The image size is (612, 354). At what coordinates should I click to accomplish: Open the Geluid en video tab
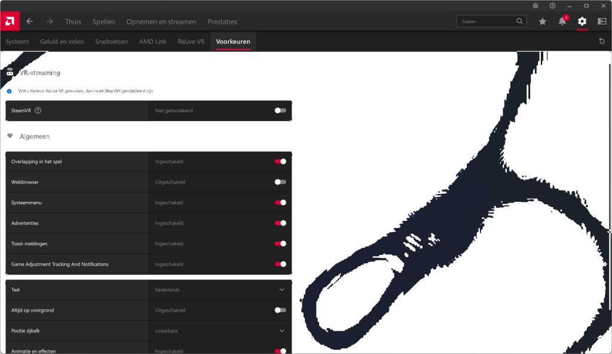click(62, 42)
